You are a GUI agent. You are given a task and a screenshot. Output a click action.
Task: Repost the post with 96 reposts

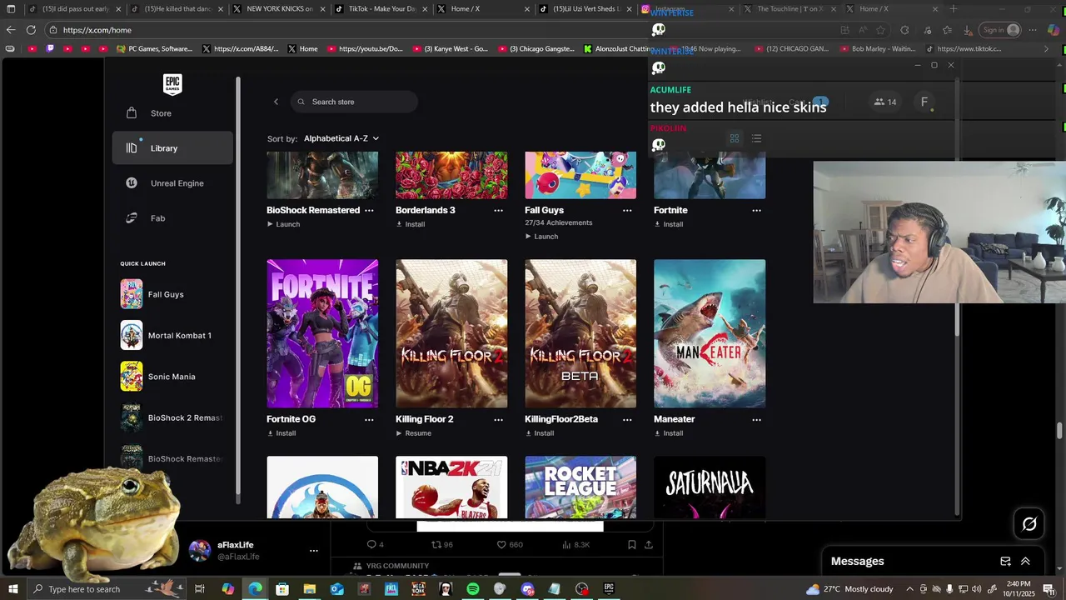(441, 545)
